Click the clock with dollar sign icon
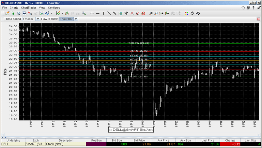Image resolution: width=262 pixels, height=148 pixels. [84, 13]
